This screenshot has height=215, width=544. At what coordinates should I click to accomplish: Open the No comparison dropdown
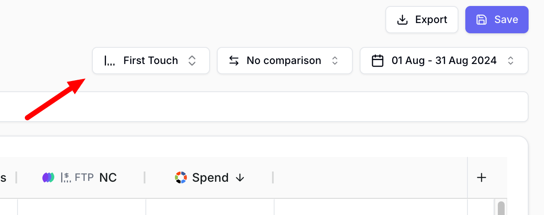[x=285, y=61]
